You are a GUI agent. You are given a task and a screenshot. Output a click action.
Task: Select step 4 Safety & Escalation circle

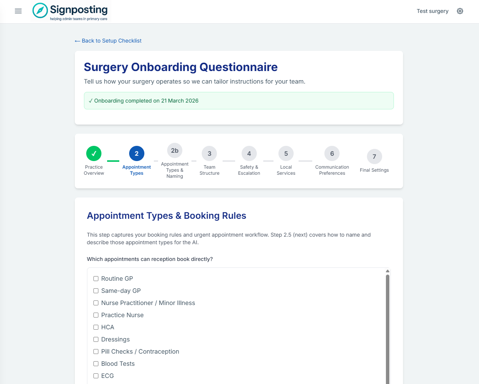click(249, 153)
